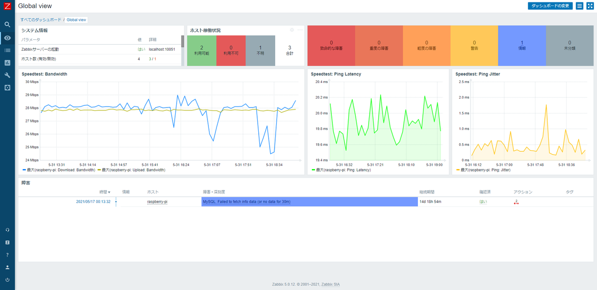This screenshot has width=597, height=290.
Task: Click the Support headset icon in sidebar
Action: 7,230
